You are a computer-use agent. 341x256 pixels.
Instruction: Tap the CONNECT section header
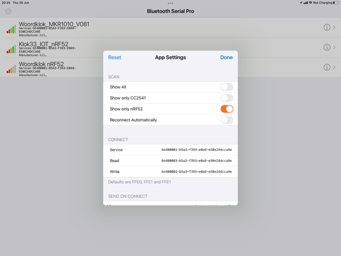click(118, 140)
